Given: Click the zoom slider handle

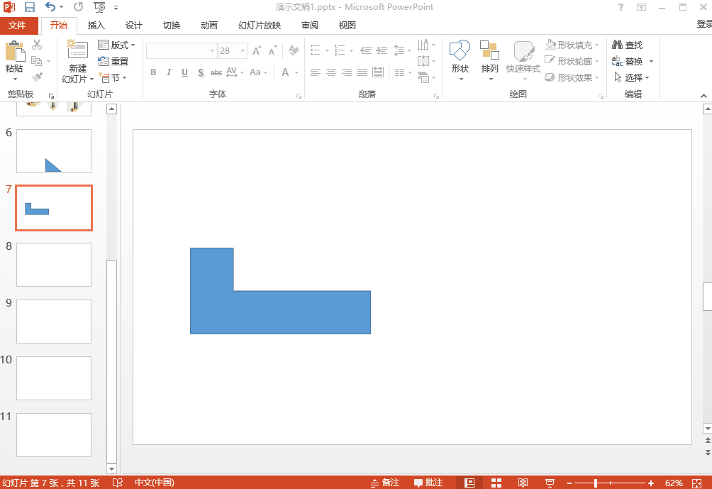Looking at the screenshot, I should coord(596,483).
